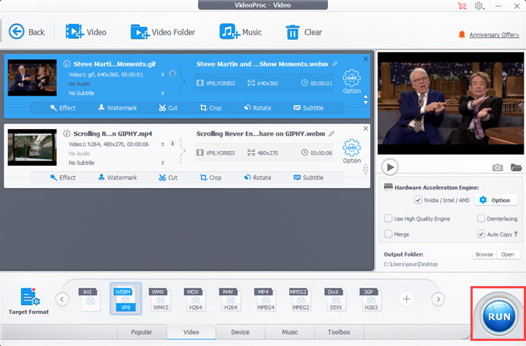This screenshot has height=346, width=526.
Task: Enable Use High Quality Engine
Action: 388,218
